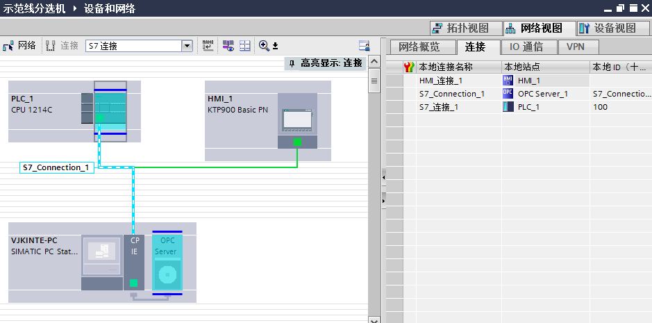Click the PLC_1 station icon in table

tap(508, 107)
